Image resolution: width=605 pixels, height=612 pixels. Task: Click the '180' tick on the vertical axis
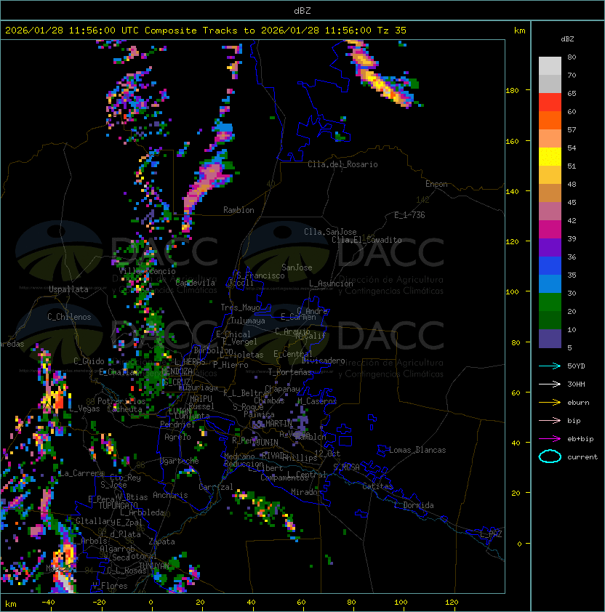(512, 91)
